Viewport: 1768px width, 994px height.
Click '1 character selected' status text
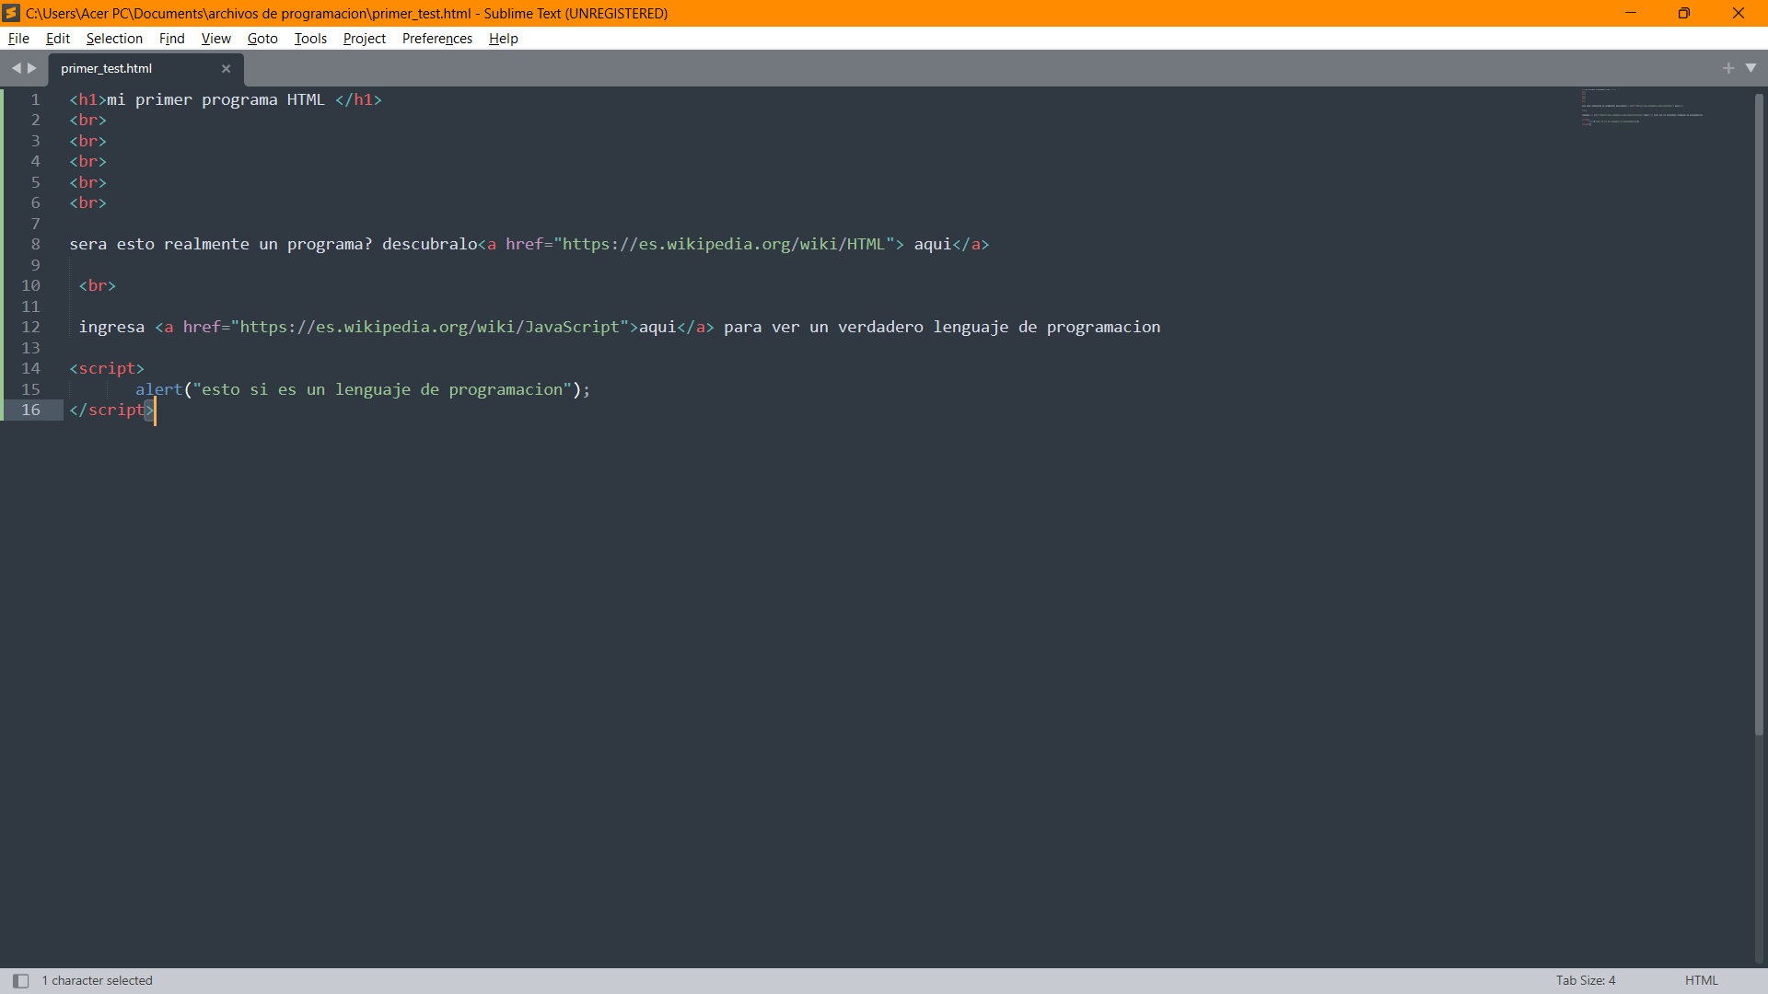97,981
